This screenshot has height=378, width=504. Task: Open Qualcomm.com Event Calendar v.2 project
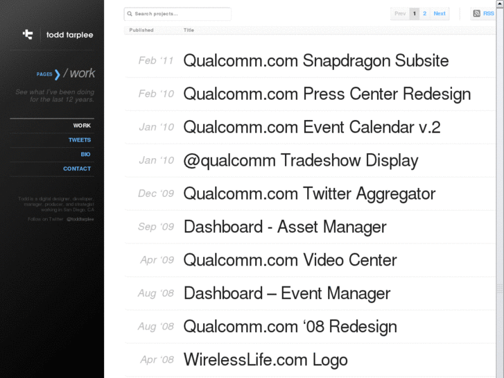tap(312, 127)
